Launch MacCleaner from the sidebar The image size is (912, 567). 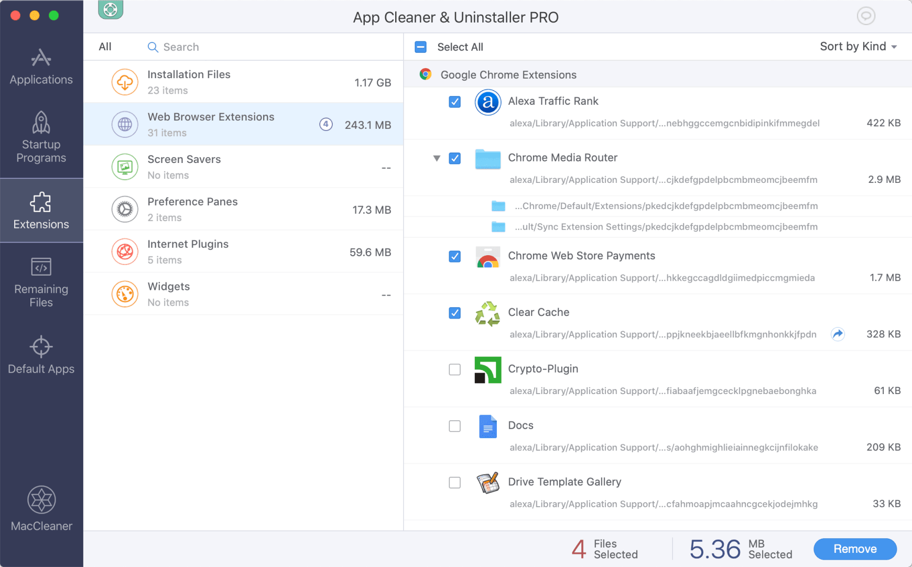pyautogui.click(x=41, y=509)
